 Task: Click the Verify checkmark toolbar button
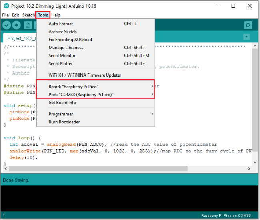[x=7, y=25]
